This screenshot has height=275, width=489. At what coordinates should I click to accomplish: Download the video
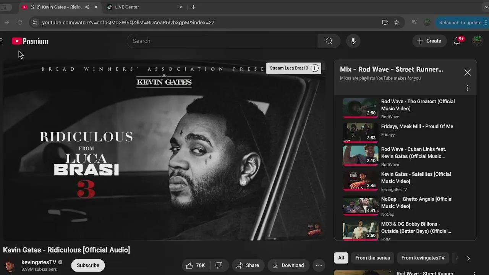(x=289, y=265)
